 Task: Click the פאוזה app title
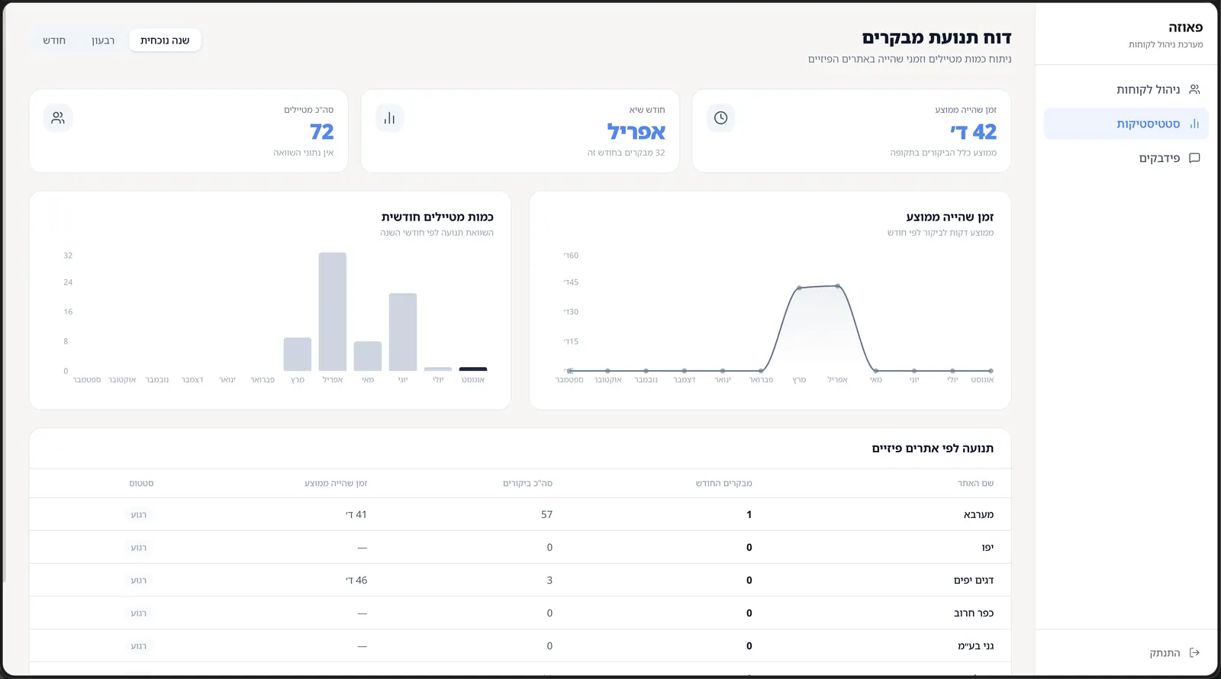coord(1185,27)
